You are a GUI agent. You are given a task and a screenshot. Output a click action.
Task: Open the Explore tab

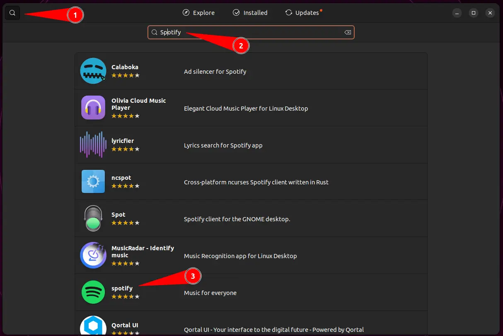[199, 13]
